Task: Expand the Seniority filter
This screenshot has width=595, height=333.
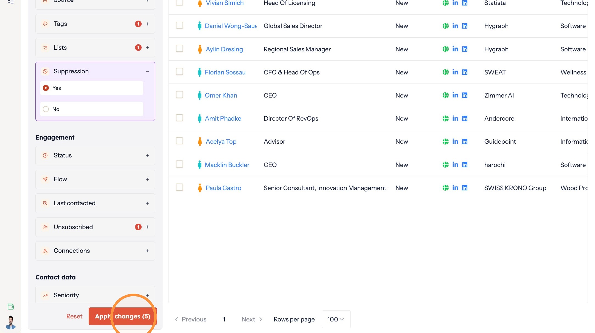Action: 147,295
